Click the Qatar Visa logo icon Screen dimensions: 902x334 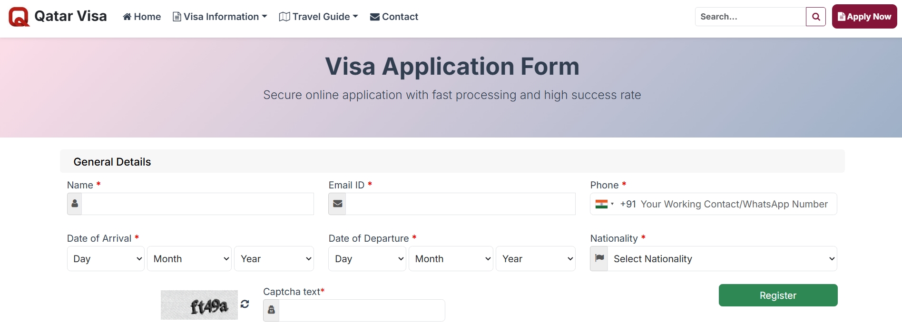click(19, 17)
